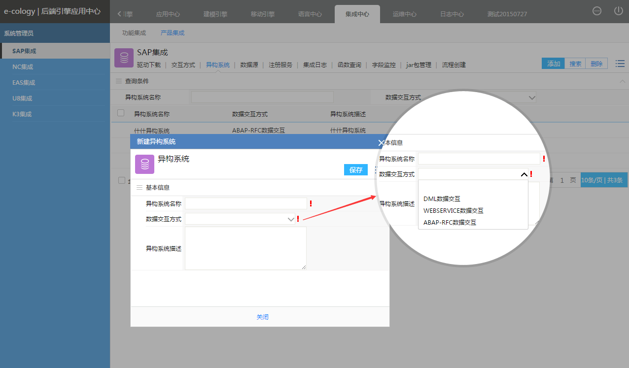Click the power logout icon

619,11
